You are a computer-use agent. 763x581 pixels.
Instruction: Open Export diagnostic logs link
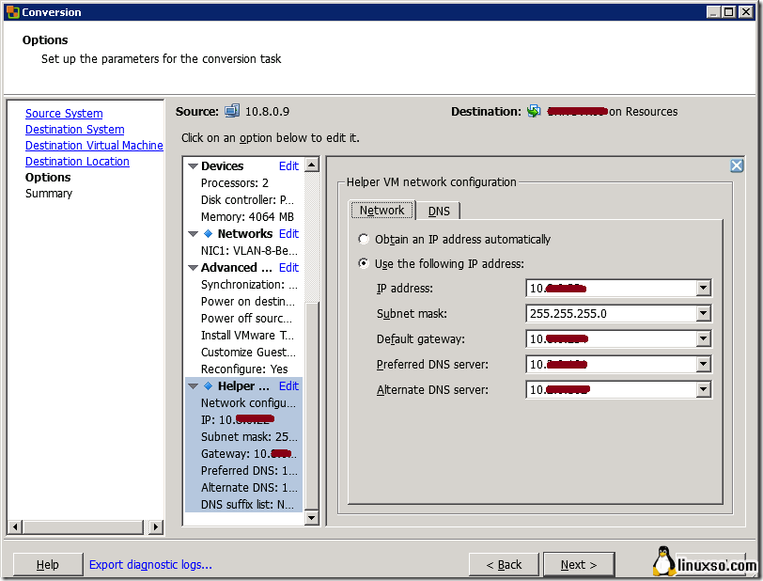[150, 564]
